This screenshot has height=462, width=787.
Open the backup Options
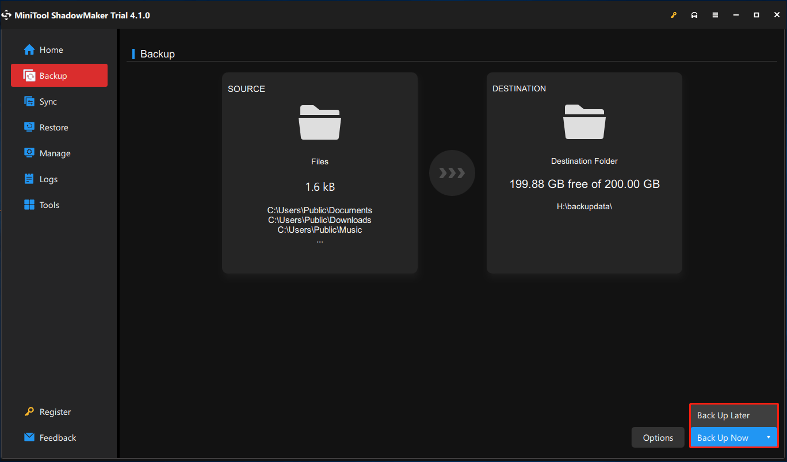tap(658, 437)
